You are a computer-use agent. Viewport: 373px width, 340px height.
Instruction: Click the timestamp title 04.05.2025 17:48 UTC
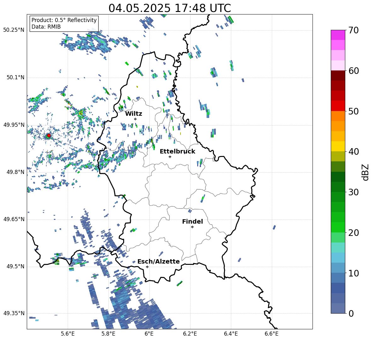170,8
